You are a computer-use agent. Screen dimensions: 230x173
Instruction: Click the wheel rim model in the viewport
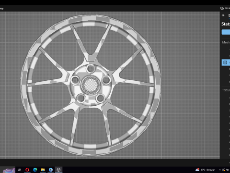[x=91, y=85]
